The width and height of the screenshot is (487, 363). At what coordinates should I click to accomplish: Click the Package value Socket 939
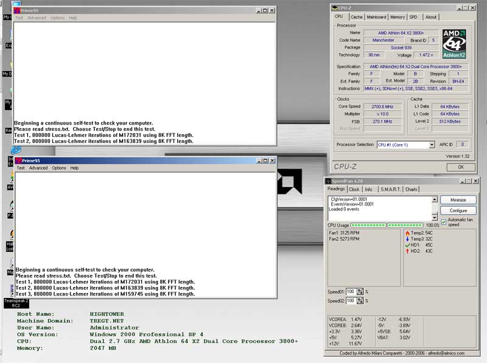[401, 47]
